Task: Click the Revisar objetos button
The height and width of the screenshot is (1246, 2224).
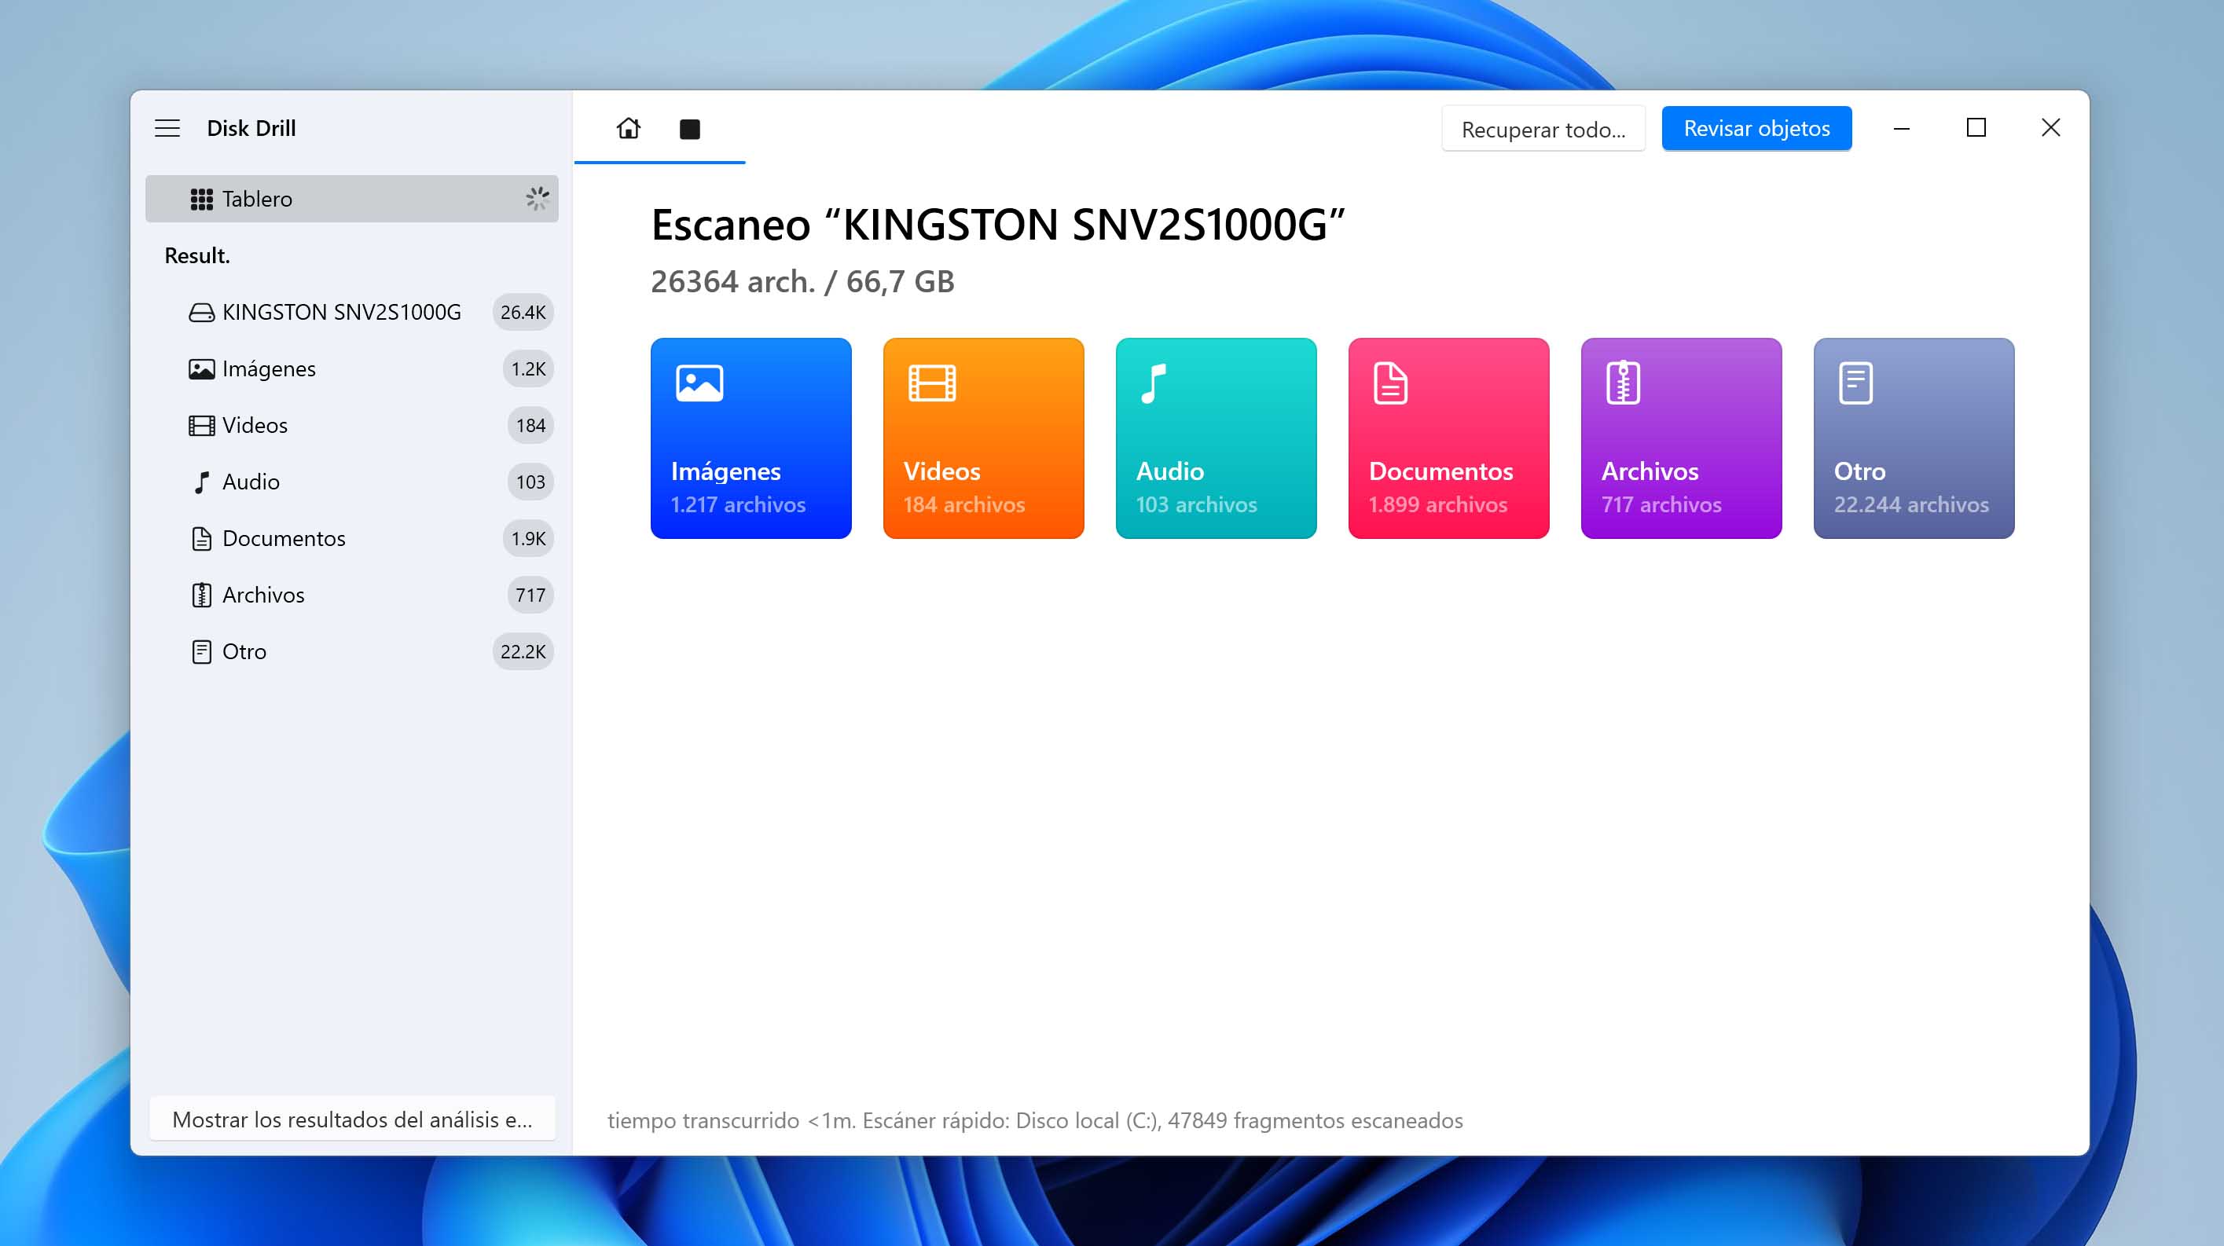Action: pos(1756,129)
